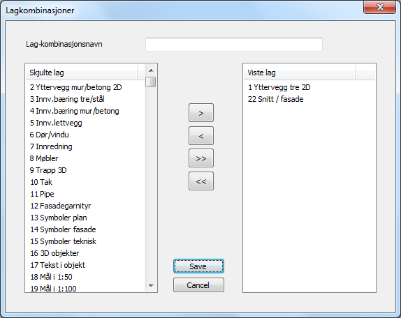Click the scrollbar up arrow in hidden layers

[151, 70]
